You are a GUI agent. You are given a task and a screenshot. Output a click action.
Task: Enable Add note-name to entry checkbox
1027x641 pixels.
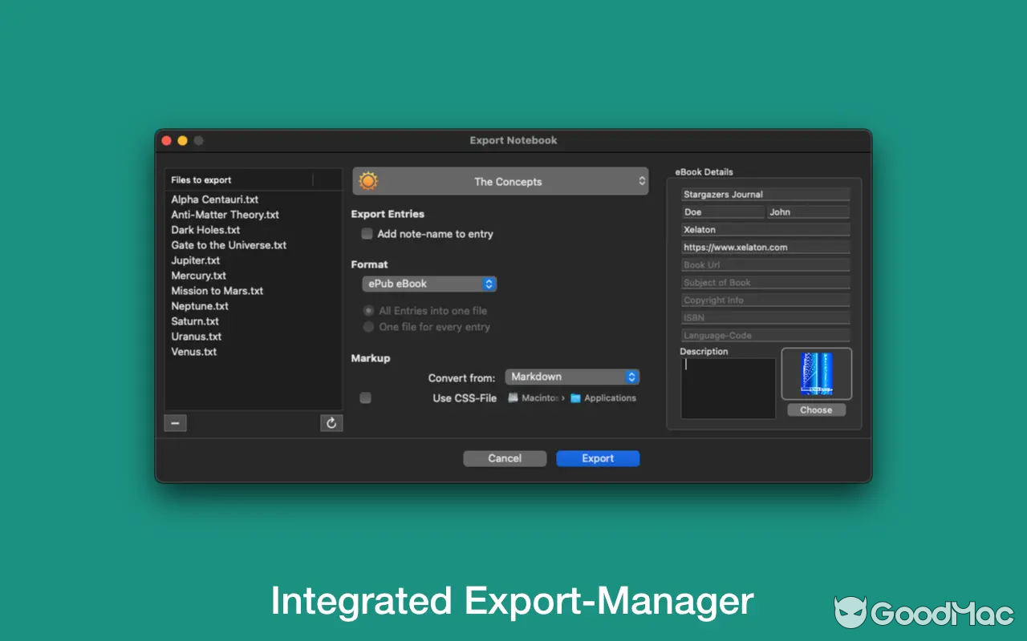coord(367,234)
